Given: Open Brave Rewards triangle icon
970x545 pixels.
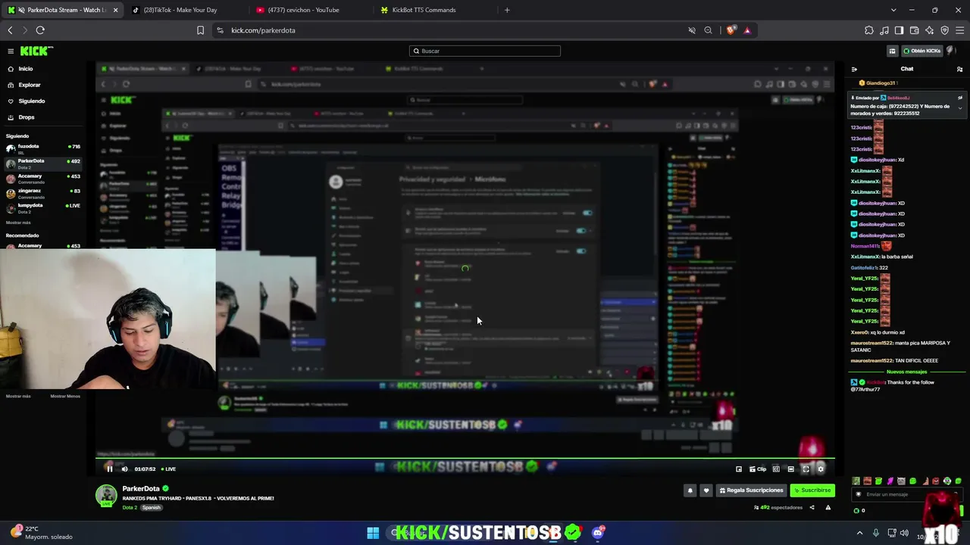Looking at the screenshot, I should tap(747, 30).
